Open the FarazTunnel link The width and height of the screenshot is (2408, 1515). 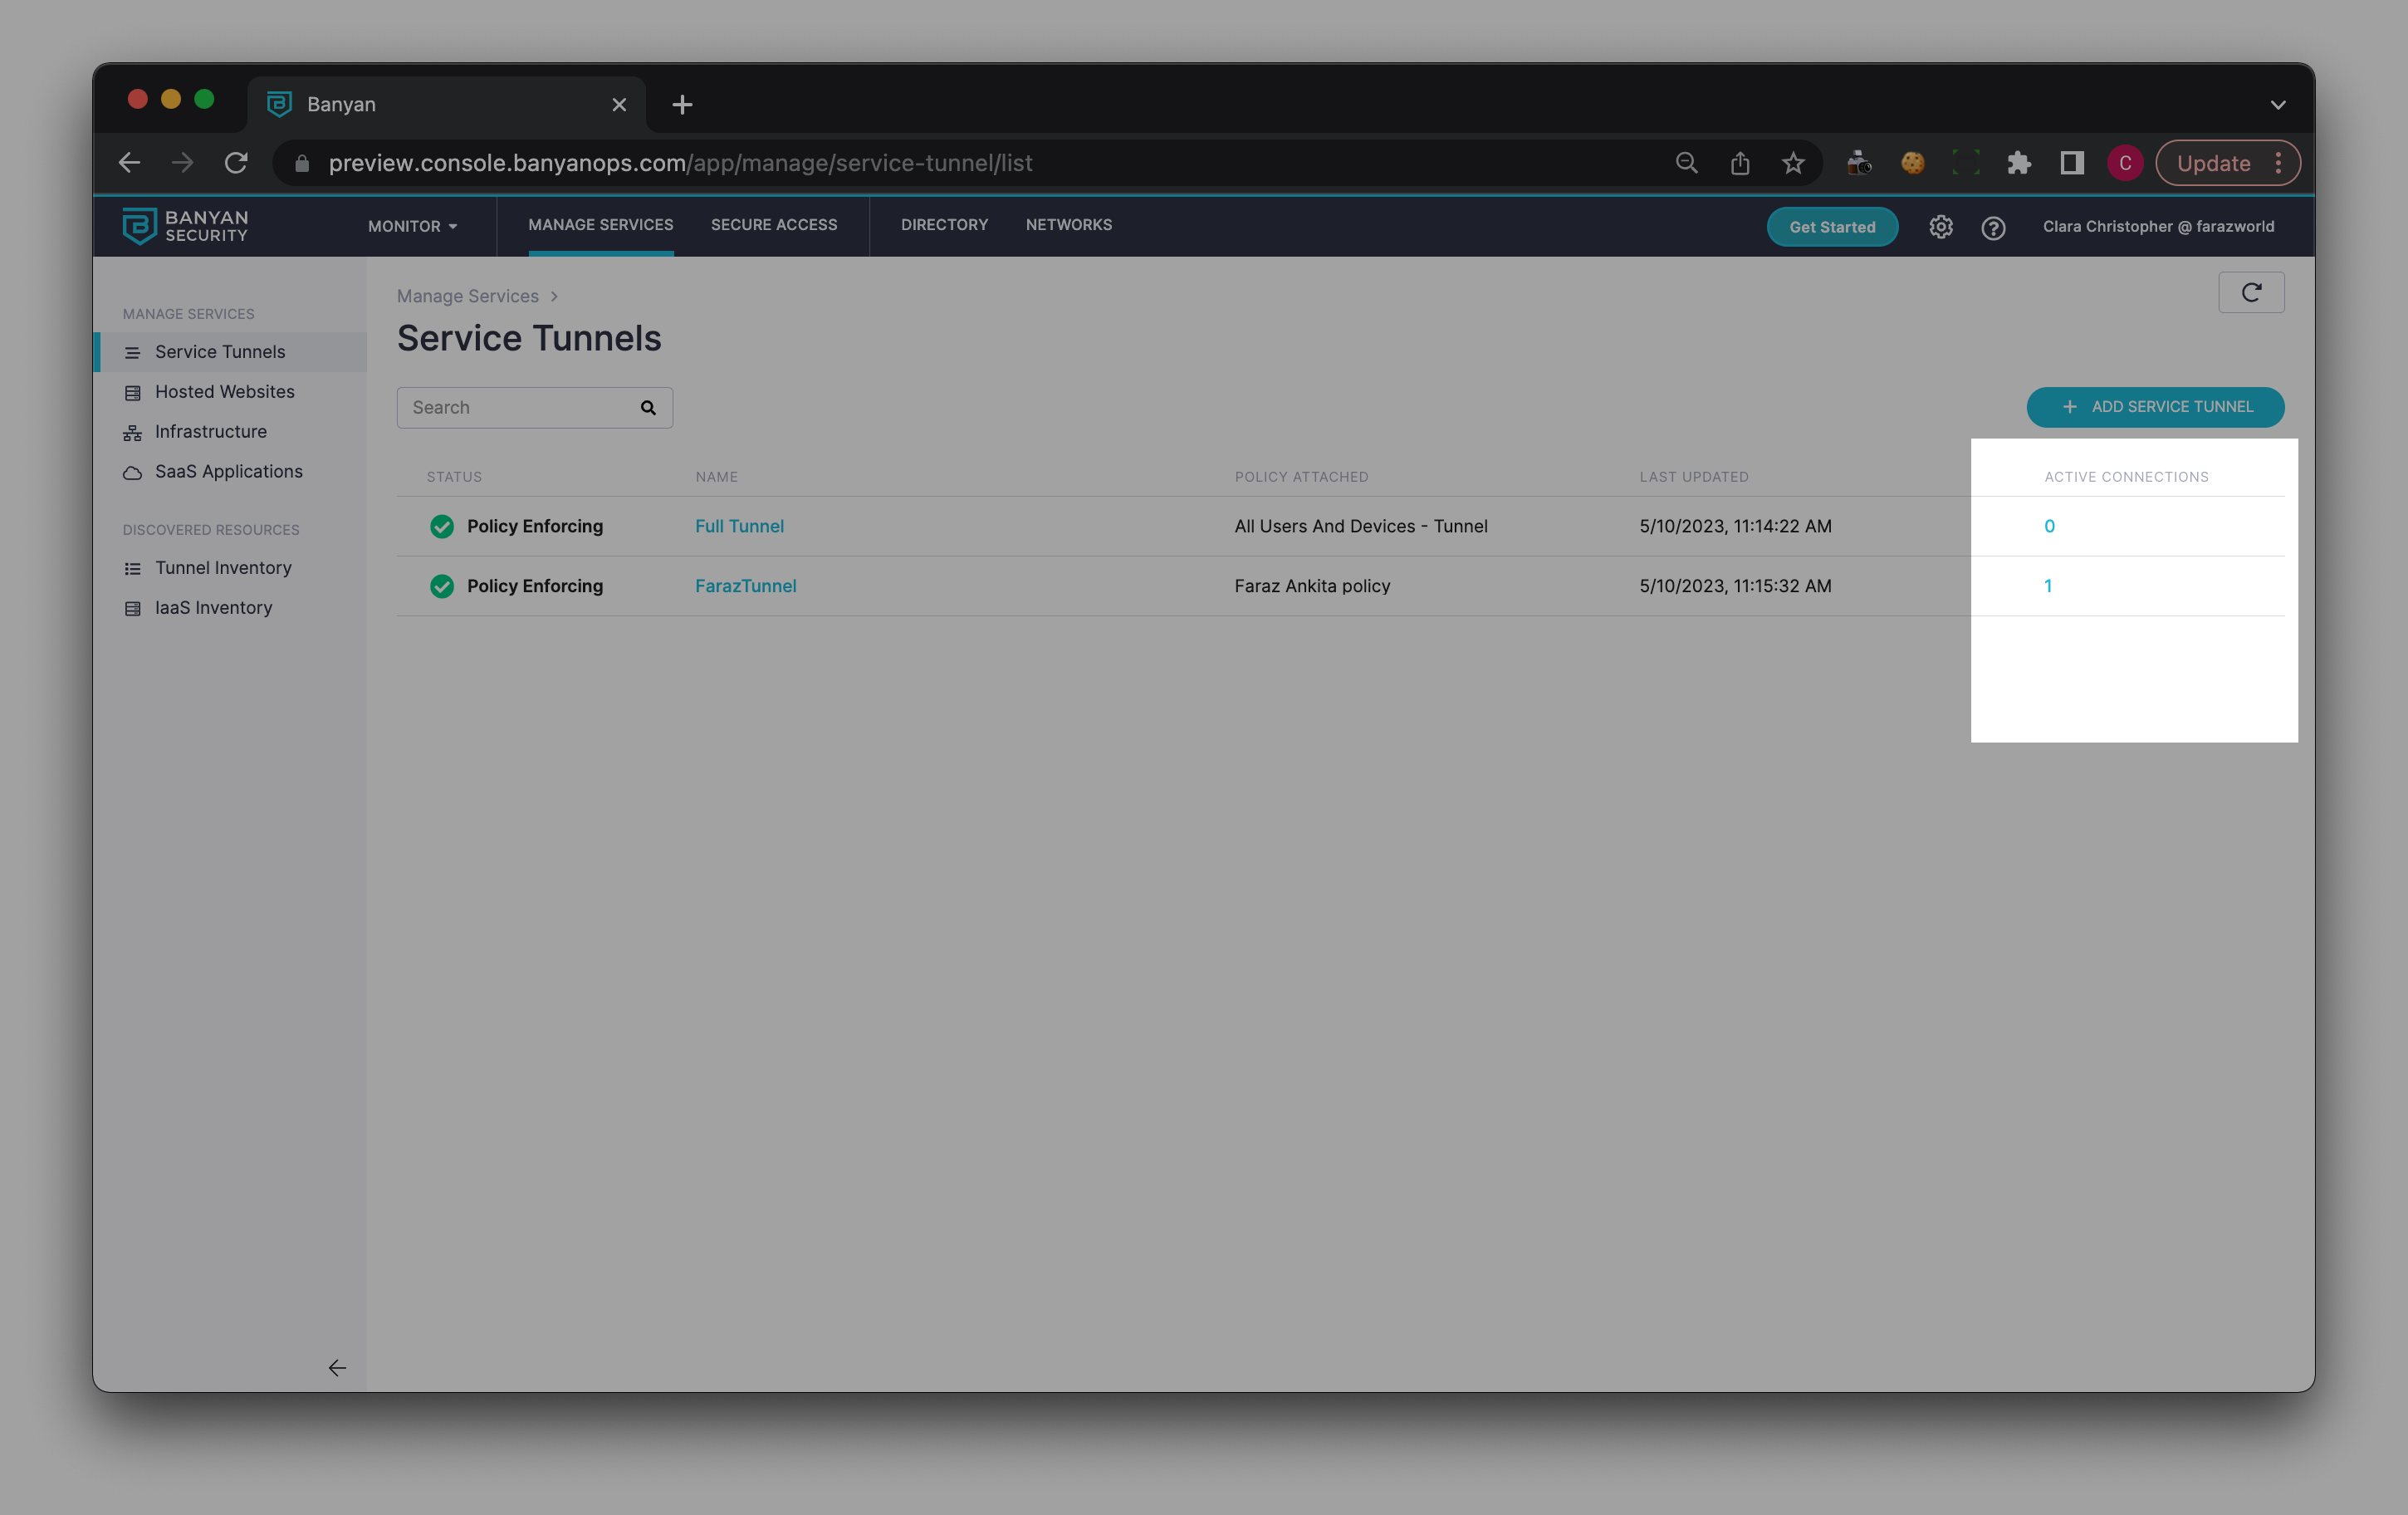tap(745, 586)
